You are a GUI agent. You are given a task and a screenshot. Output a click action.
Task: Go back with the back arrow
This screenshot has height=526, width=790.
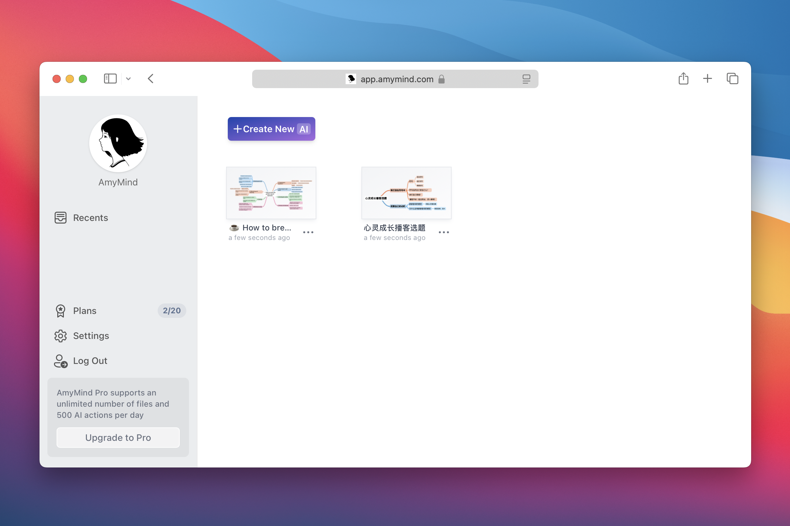[150, 79]
